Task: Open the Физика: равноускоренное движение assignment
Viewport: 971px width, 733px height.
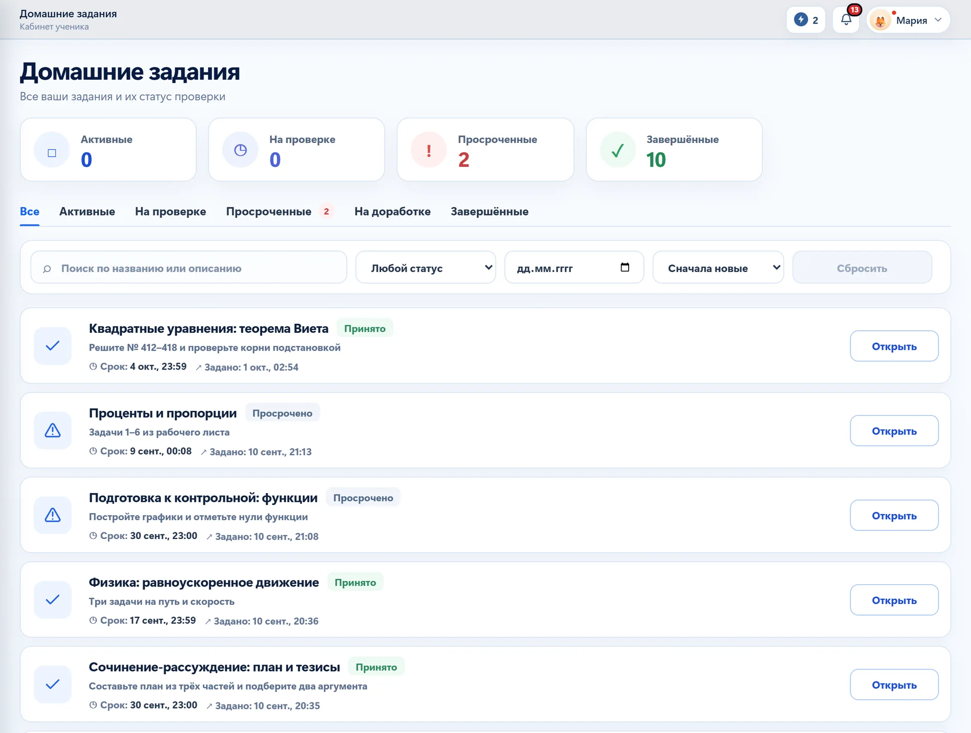Action: 894,600
